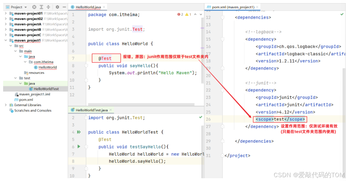Click the collapse all icon in Project toolbar
Screen dimensions: 346x181
[48, 7]
